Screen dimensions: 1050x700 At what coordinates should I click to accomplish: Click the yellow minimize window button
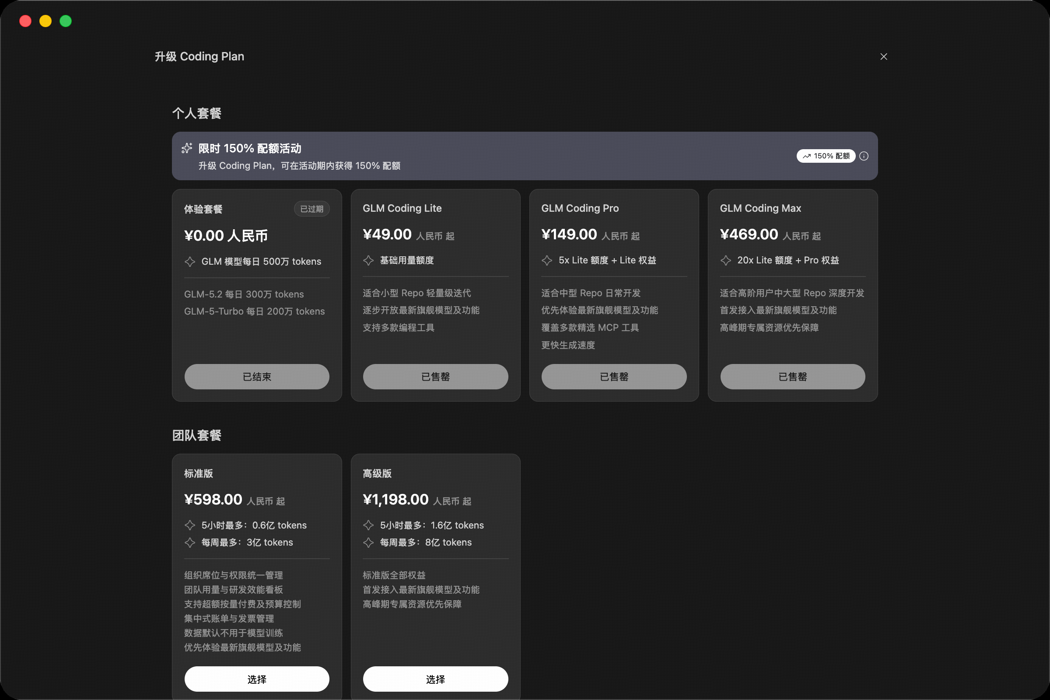(x=45, y=21)
